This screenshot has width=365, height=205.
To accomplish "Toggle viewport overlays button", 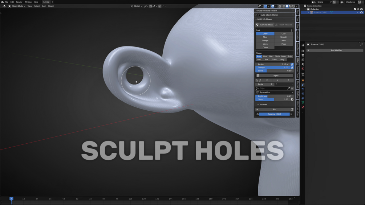I will click(x=273, y=6).
